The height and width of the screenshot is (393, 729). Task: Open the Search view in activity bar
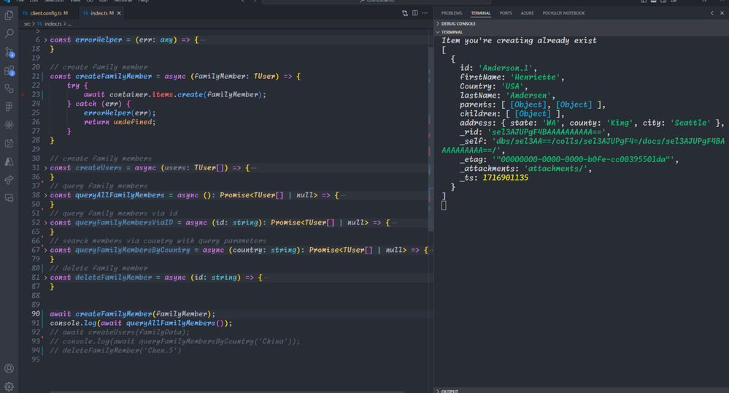pos(9,34)
